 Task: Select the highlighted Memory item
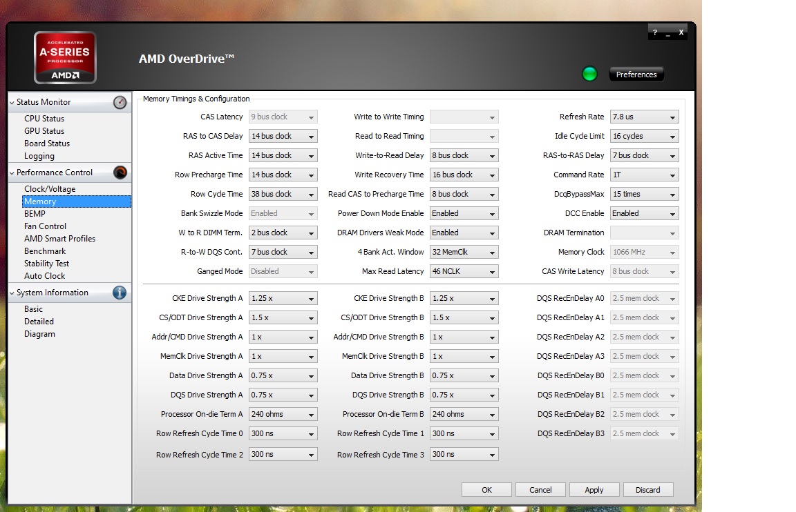77,201
